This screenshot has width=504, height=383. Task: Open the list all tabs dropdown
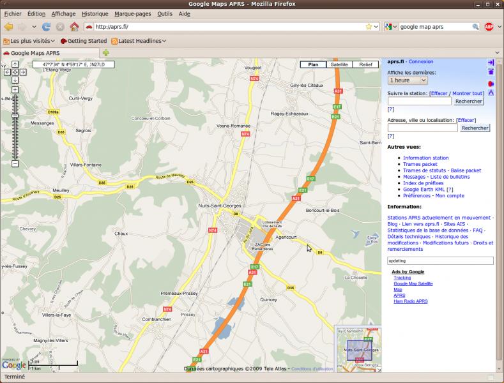click(497, 53)
